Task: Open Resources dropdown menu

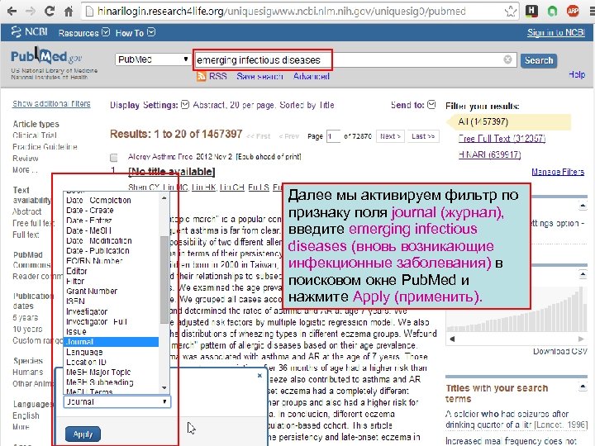Action: click(x=83, y=33)
